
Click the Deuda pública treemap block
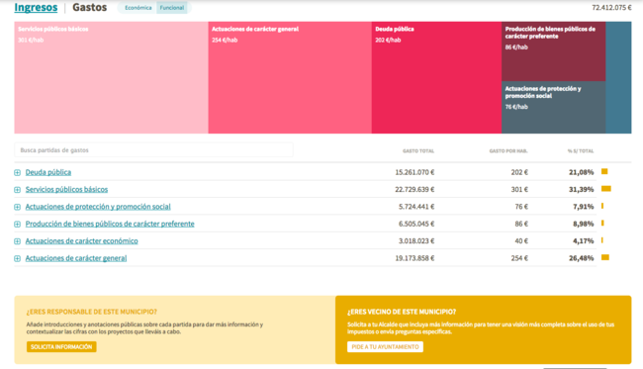tap(436, 77)
